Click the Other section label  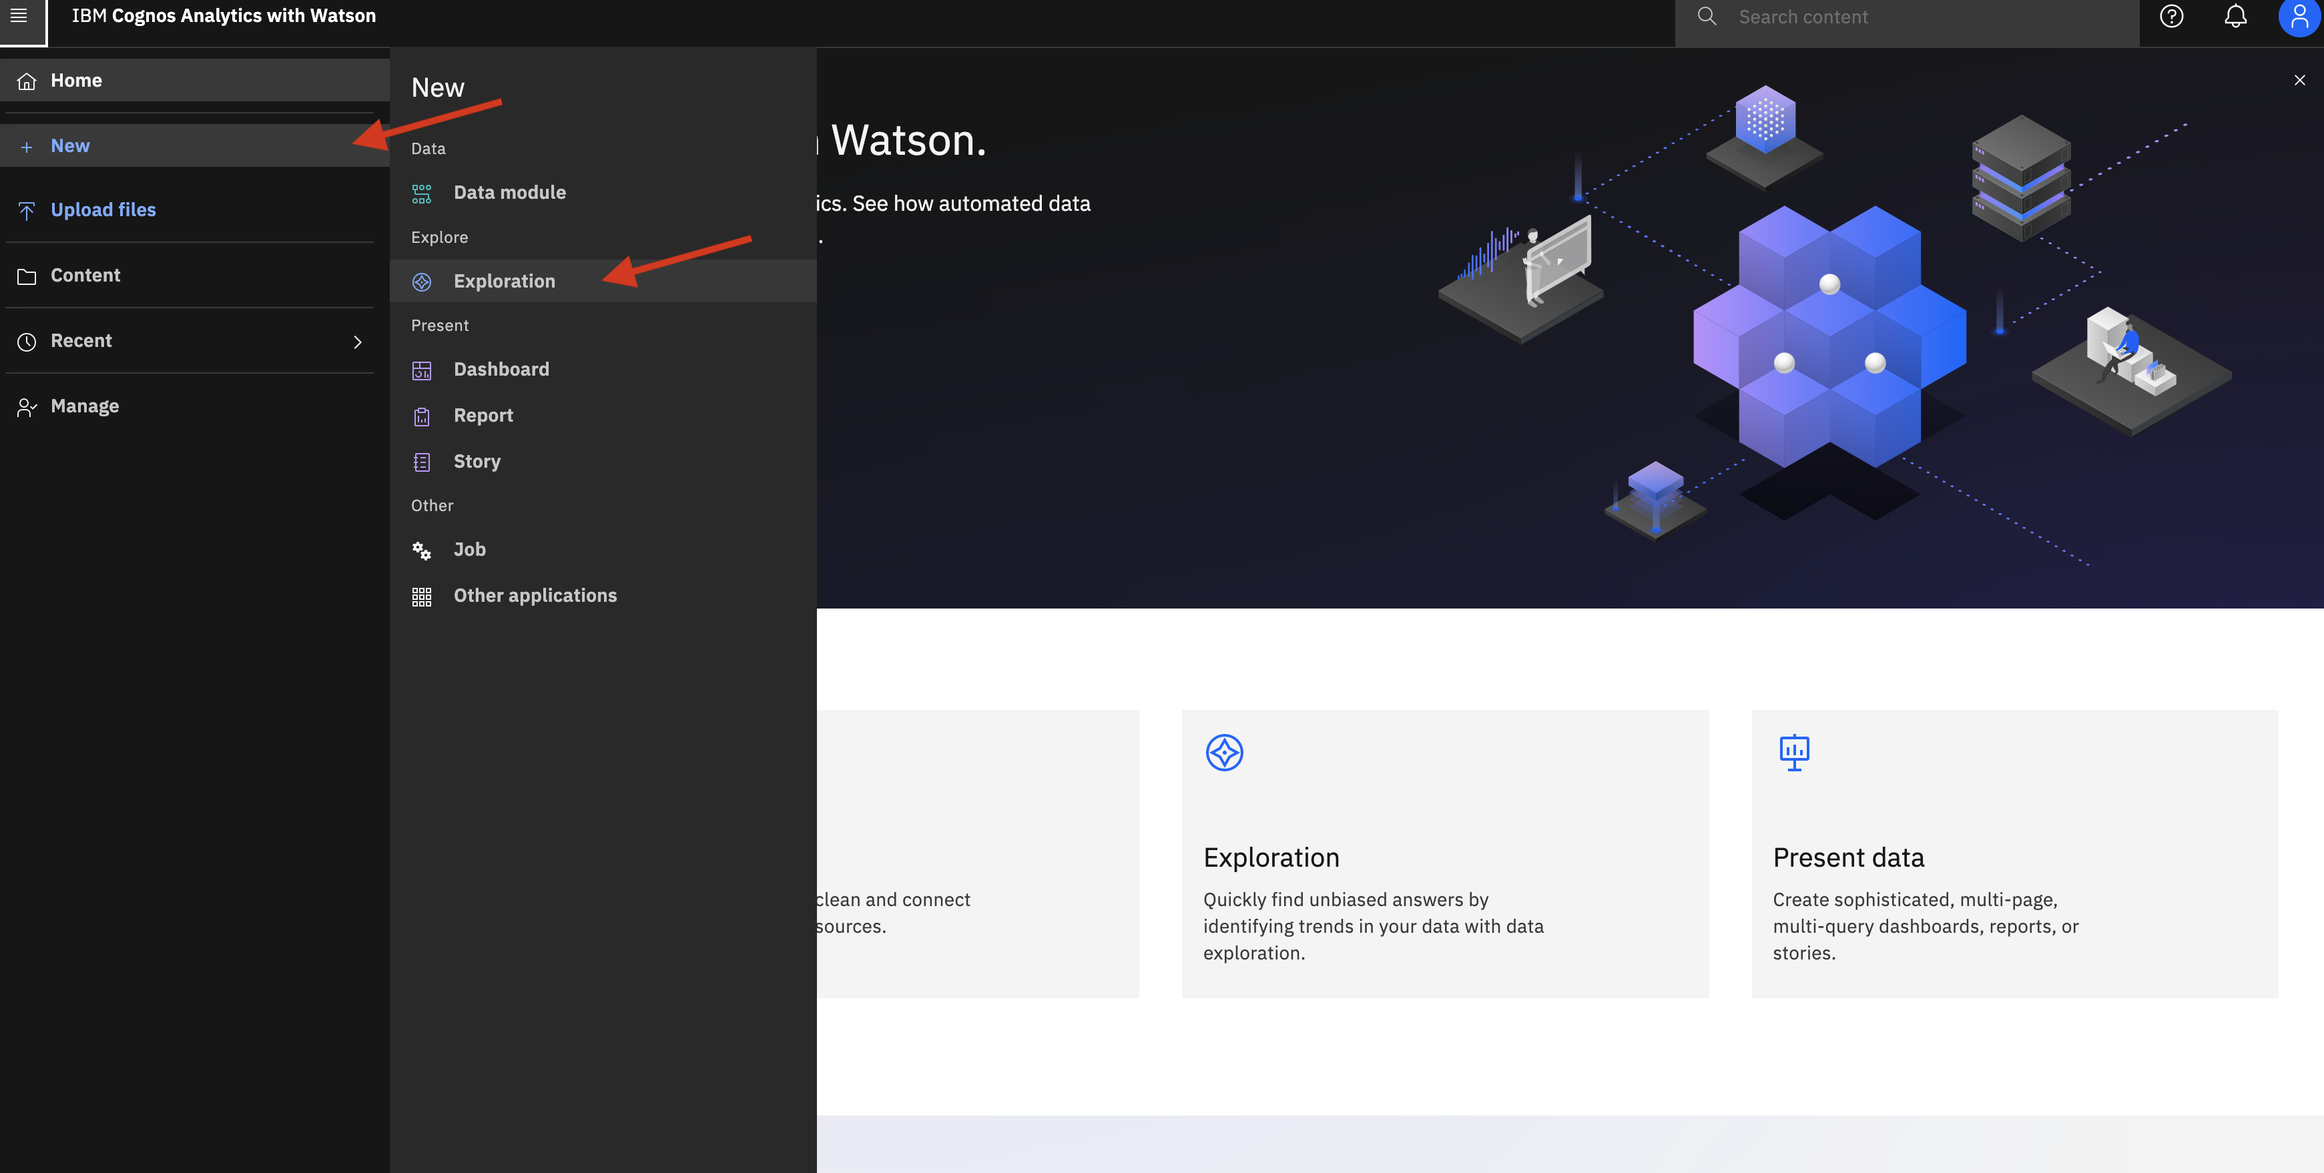432,506
